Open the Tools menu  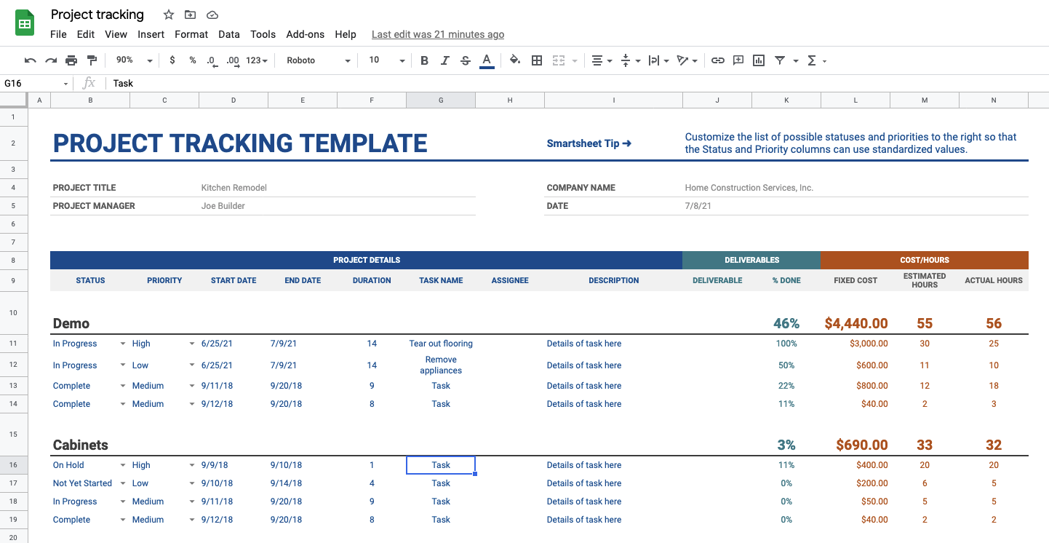(x=263, y=34)
